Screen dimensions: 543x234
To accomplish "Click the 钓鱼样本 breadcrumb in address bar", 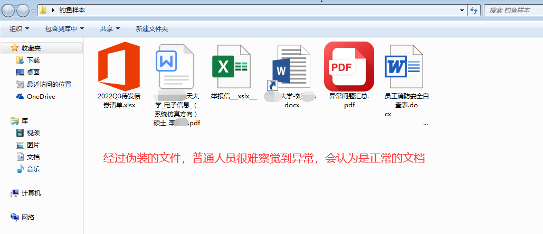I will 72,10.
